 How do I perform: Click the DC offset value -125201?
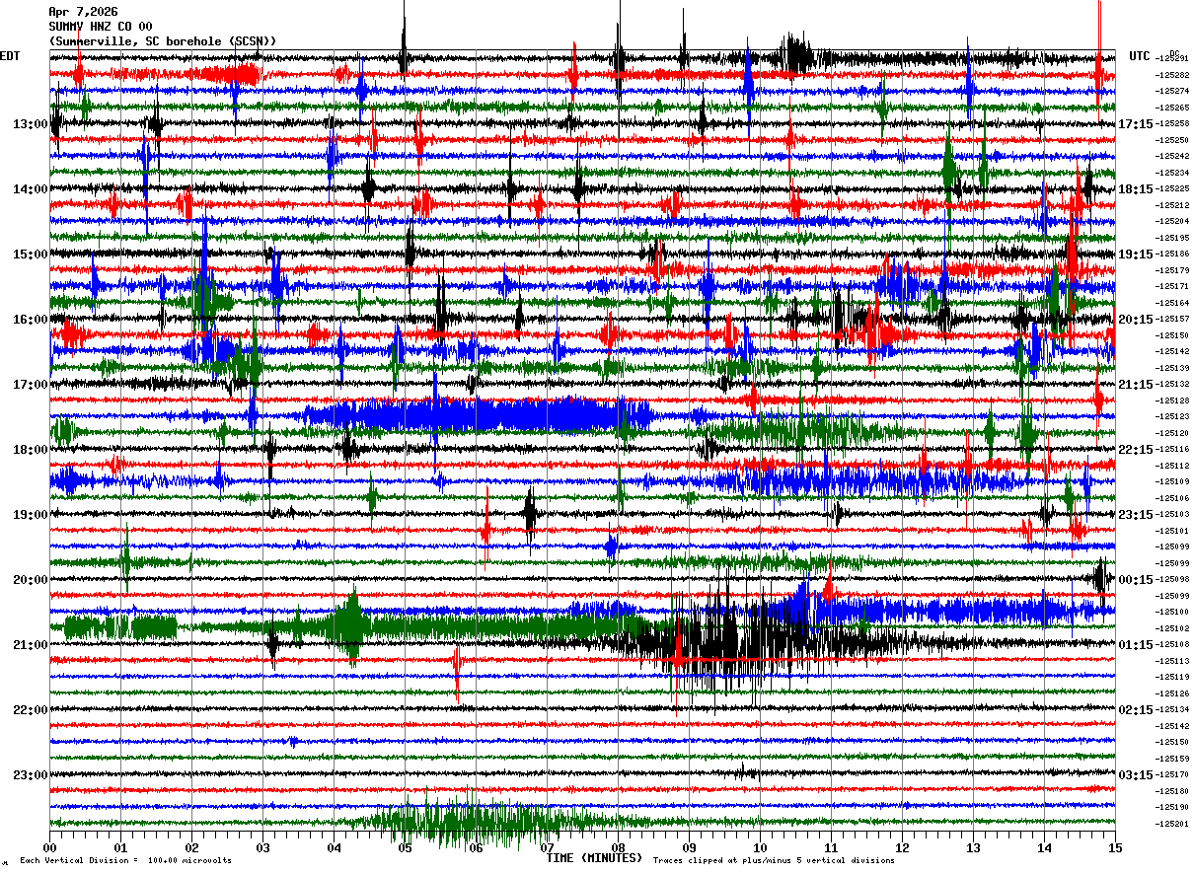pos(1171,824)
